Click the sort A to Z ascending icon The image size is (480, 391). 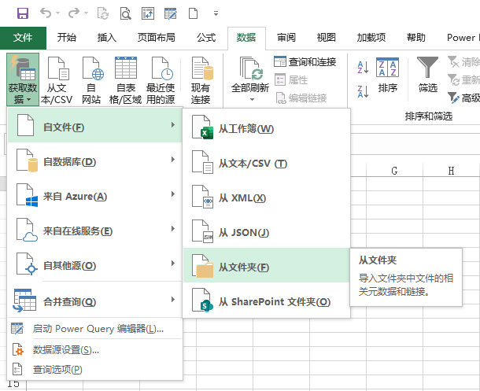point(363,68)
